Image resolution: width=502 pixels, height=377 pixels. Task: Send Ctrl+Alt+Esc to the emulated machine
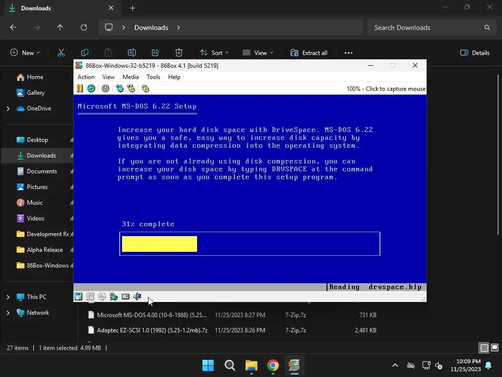(x=131, y=88)
